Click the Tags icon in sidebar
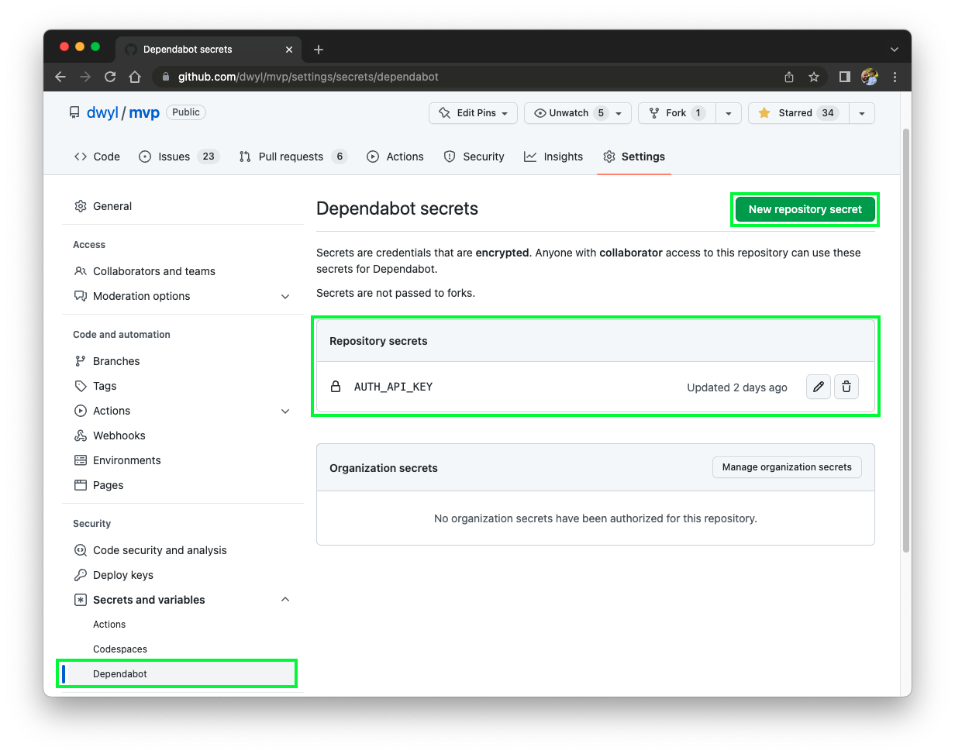This screenshot has height=754, width=955. (81, 386)
